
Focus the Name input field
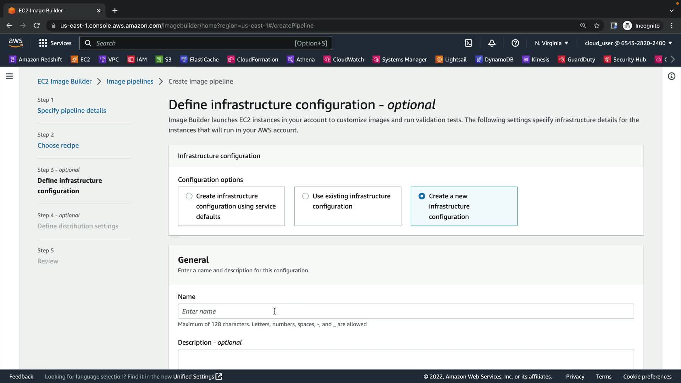pyautogui.click(x=405, y=311)
